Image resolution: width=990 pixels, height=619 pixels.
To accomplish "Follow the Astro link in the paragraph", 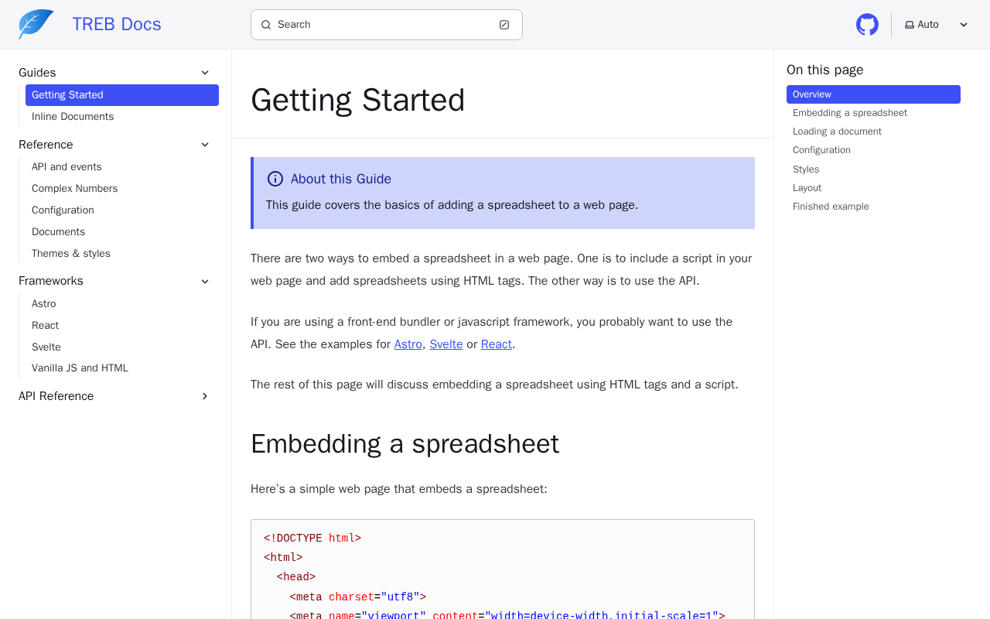I will point(408,344).
